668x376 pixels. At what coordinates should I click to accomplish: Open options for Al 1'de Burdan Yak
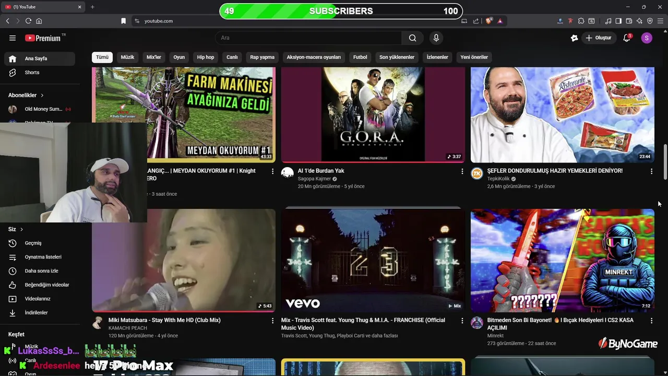[x=462, y=171]
